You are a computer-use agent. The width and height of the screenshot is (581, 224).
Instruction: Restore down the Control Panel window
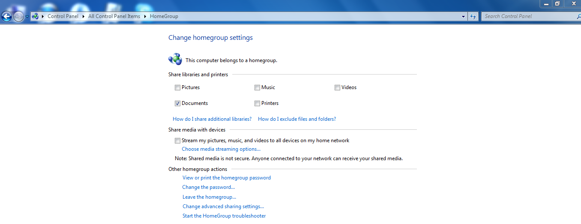tap(557, 3)
